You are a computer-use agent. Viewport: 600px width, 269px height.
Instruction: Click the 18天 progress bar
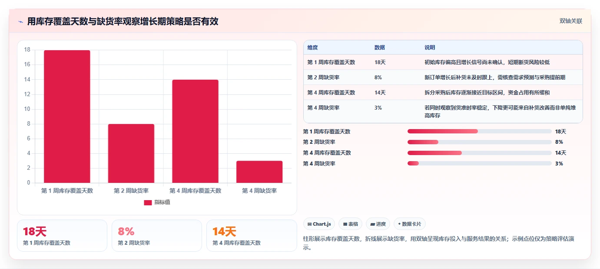point(480,131)
